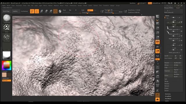This screenshot has width=186, height=104.
Task: Open the material sphere thumbnail
Action: click(7, 55)
